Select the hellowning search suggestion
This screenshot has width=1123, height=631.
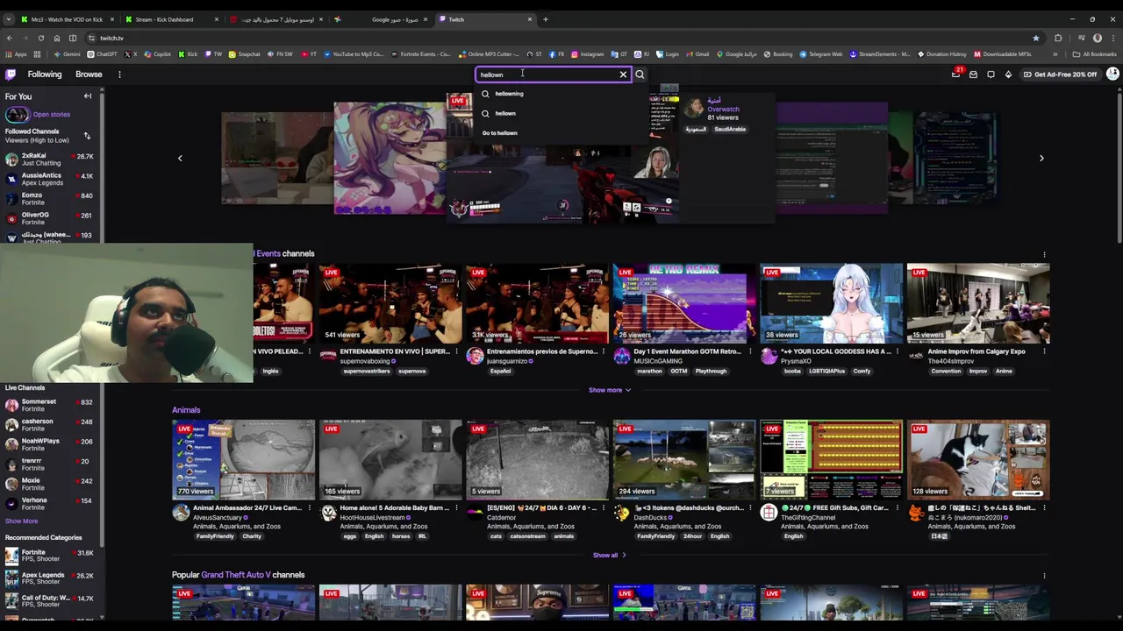(x=561, y=94)
